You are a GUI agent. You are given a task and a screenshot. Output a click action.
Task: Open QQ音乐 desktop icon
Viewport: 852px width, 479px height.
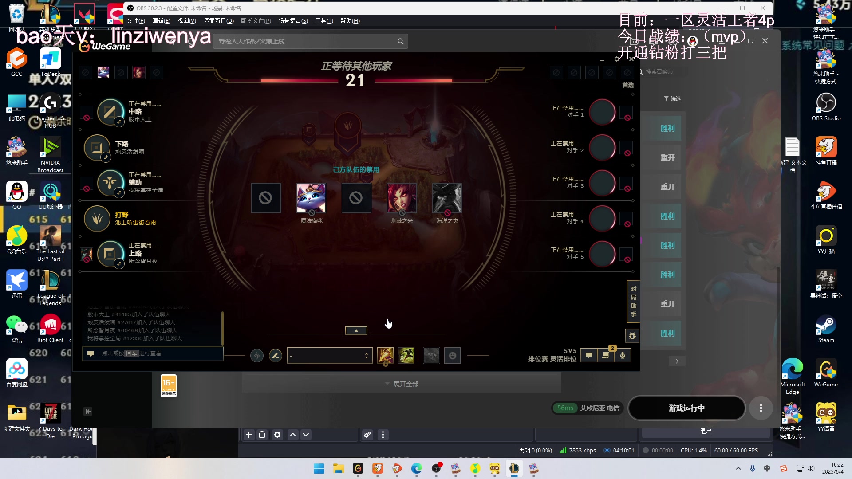16,240
